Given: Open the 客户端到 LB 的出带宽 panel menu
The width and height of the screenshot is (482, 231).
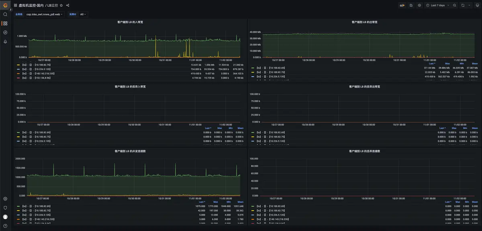Looking at the screenshot, I should 364,22.
